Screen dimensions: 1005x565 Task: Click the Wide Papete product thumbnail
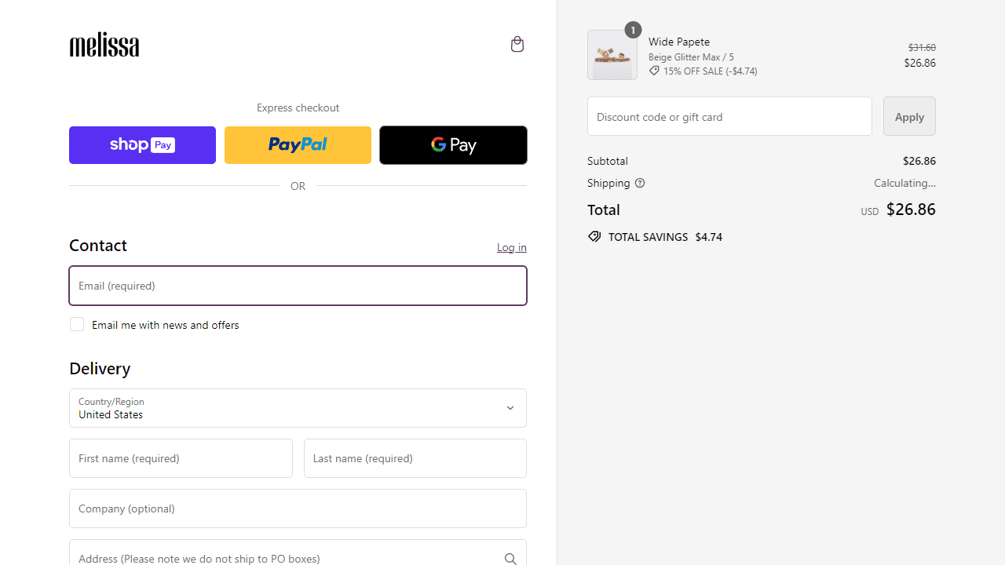[612, 55]
